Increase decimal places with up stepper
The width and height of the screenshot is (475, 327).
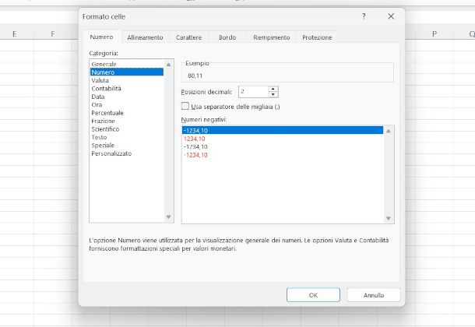click(x=273, y=89)
